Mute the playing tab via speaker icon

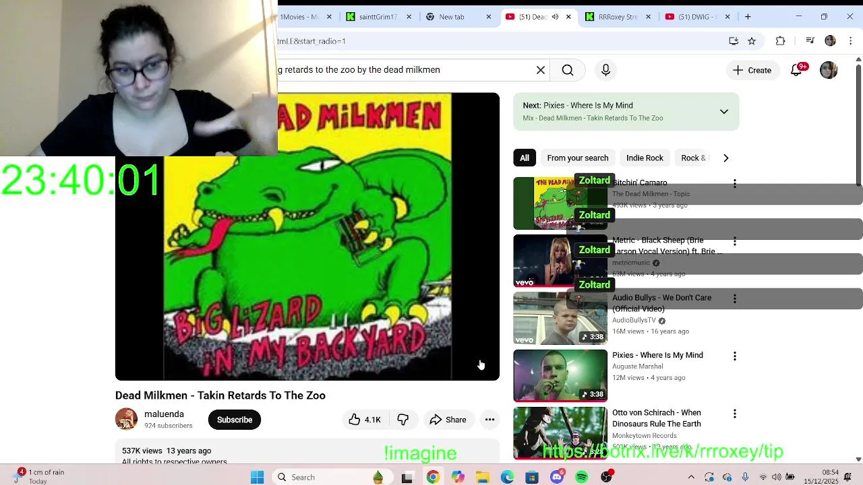coord(555,17)
